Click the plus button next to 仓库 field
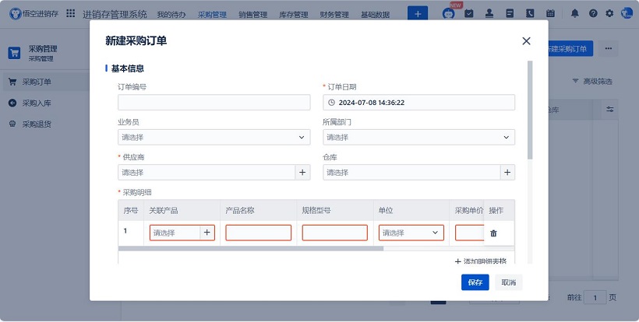 click(507, 173)
